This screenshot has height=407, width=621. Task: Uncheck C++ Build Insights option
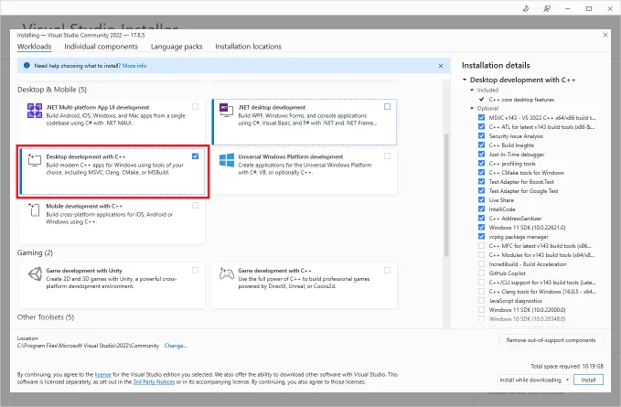[x=481, y=145]
